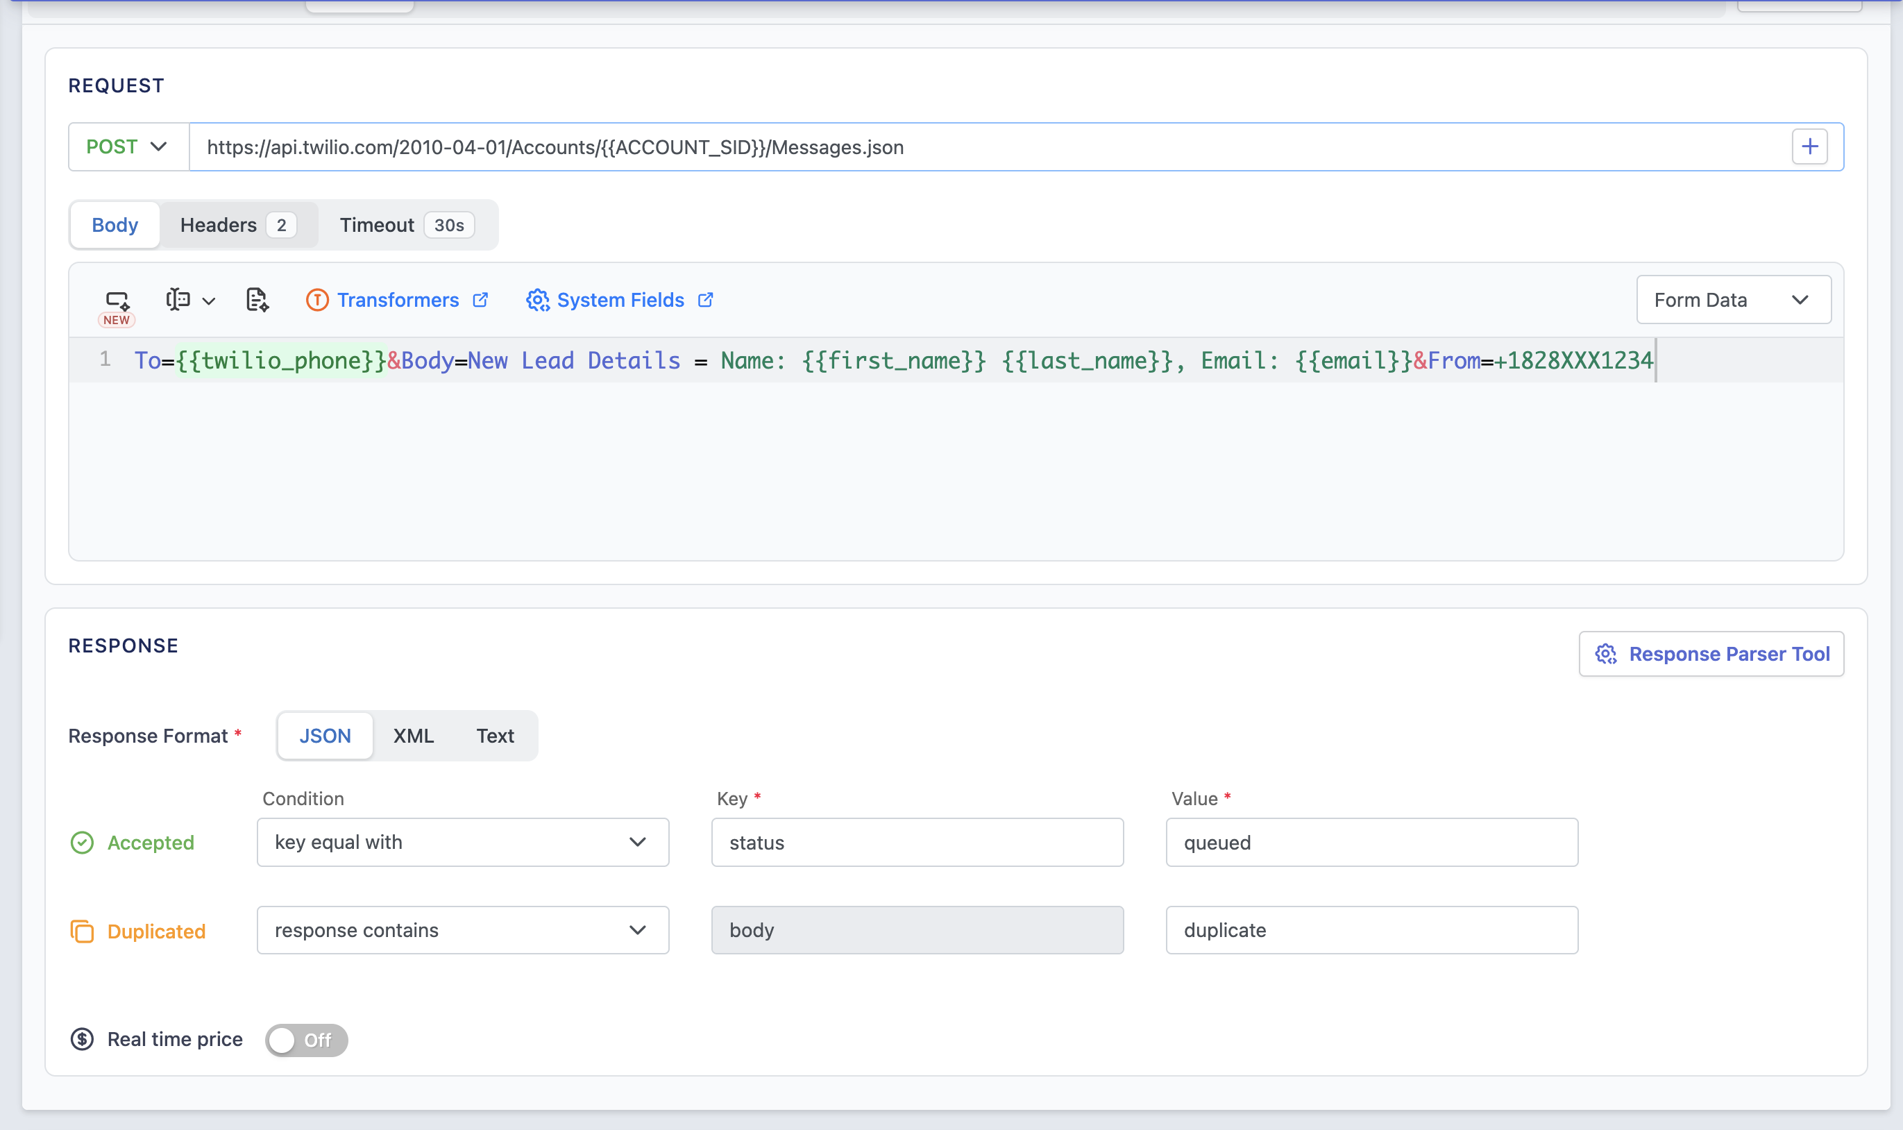Image resolution: width=1903 pixels, height=1130 pixels.
Task: Select Text response format
Action: click(495, 736)
